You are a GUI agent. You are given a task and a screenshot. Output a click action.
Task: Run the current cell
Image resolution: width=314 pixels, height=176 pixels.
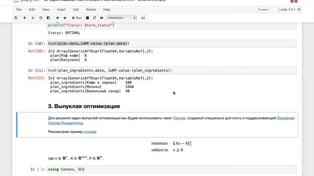coord(77,18)
